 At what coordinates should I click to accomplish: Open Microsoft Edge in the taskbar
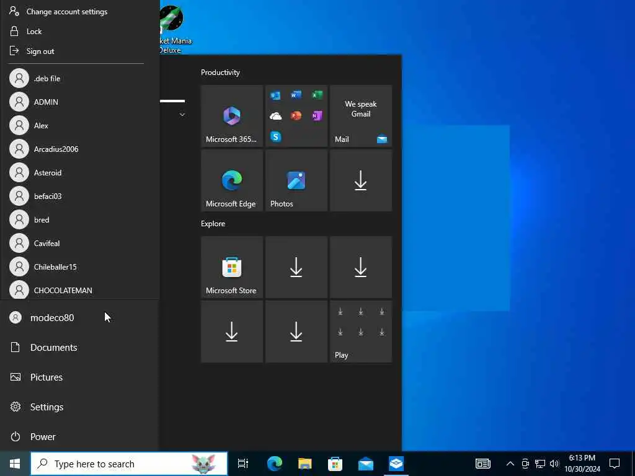(275, 464)
